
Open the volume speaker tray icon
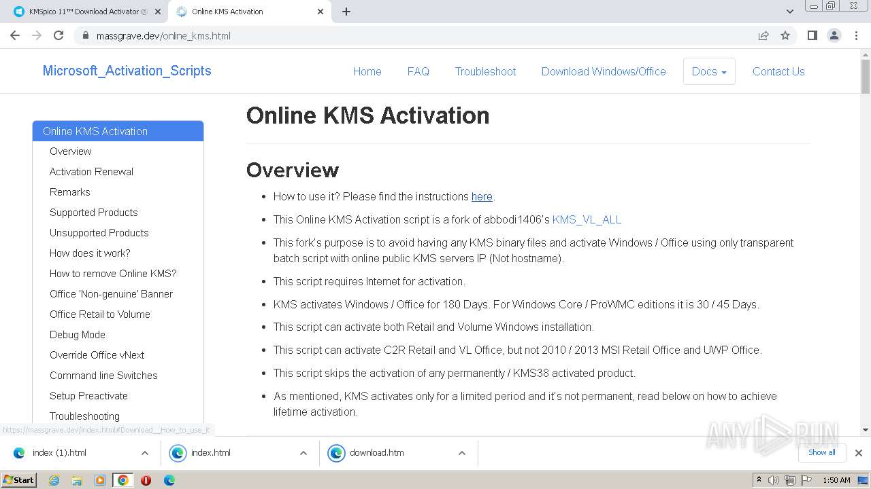pyautogui.click(x=774, y=480)
